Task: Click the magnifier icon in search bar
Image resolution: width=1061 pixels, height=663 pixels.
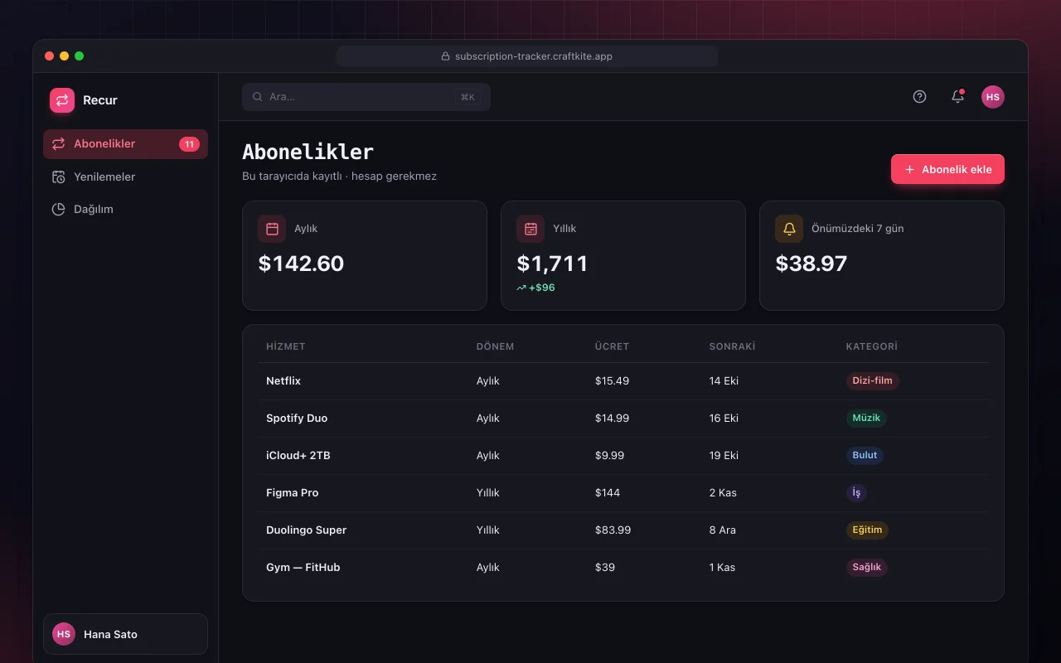Action: (x=258, y=97)
